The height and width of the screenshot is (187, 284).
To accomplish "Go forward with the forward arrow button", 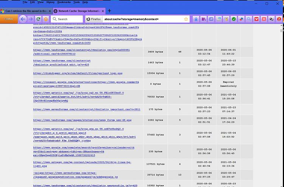I will (x=31, y=19).
